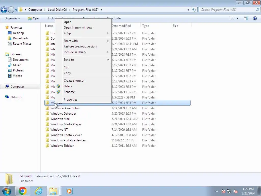This screenshot has width=261, height=196.
Task: Select Open in the context menu
Action: (83, 22)
